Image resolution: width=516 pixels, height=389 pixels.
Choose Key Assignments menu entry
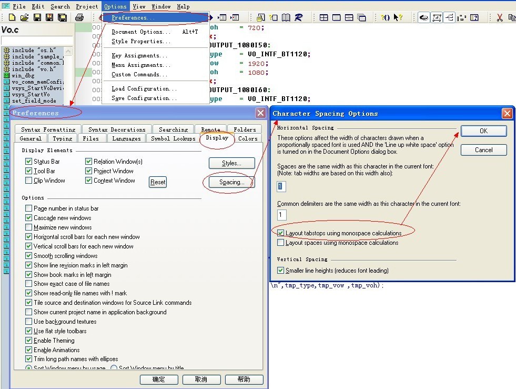click(x=156, y=56)
